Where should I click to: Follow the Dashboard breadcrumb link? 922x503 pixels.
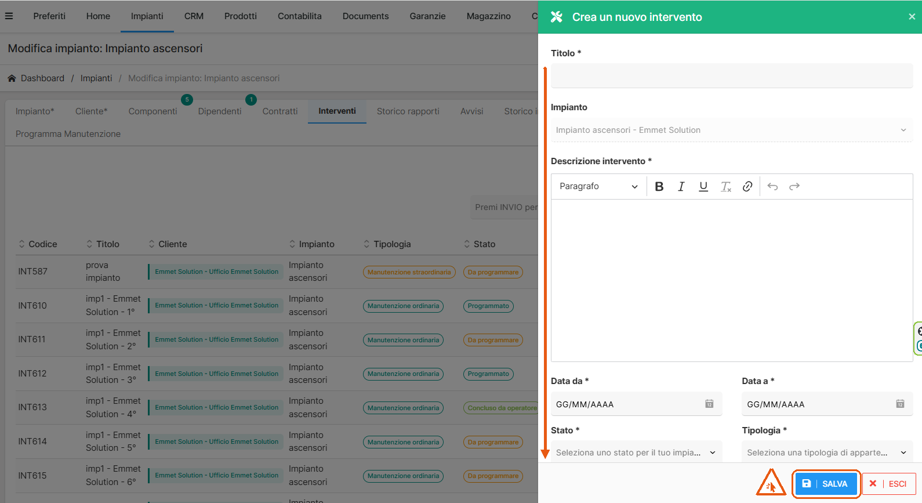pos(42,78)
